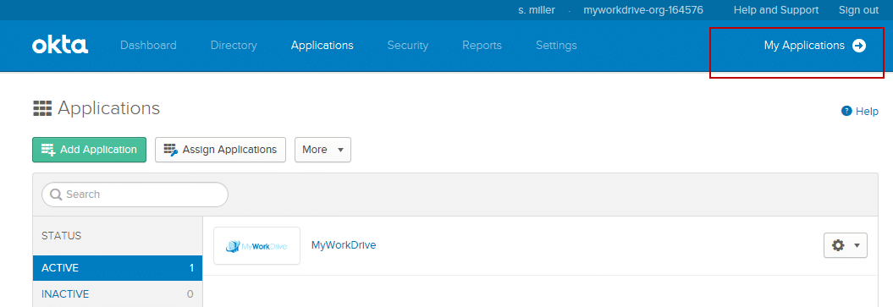Viewport: 893px width, 307px height.
Task: Select the ACTIVE status filter
Action: [118, 268]
